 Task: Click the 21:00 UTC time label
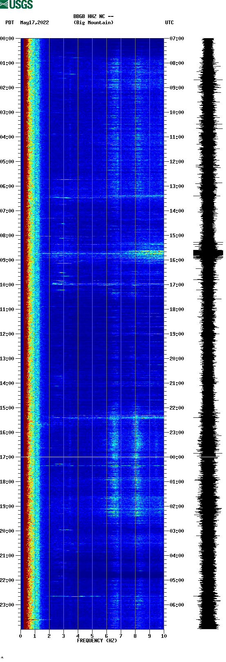click(x=177, y=383)
